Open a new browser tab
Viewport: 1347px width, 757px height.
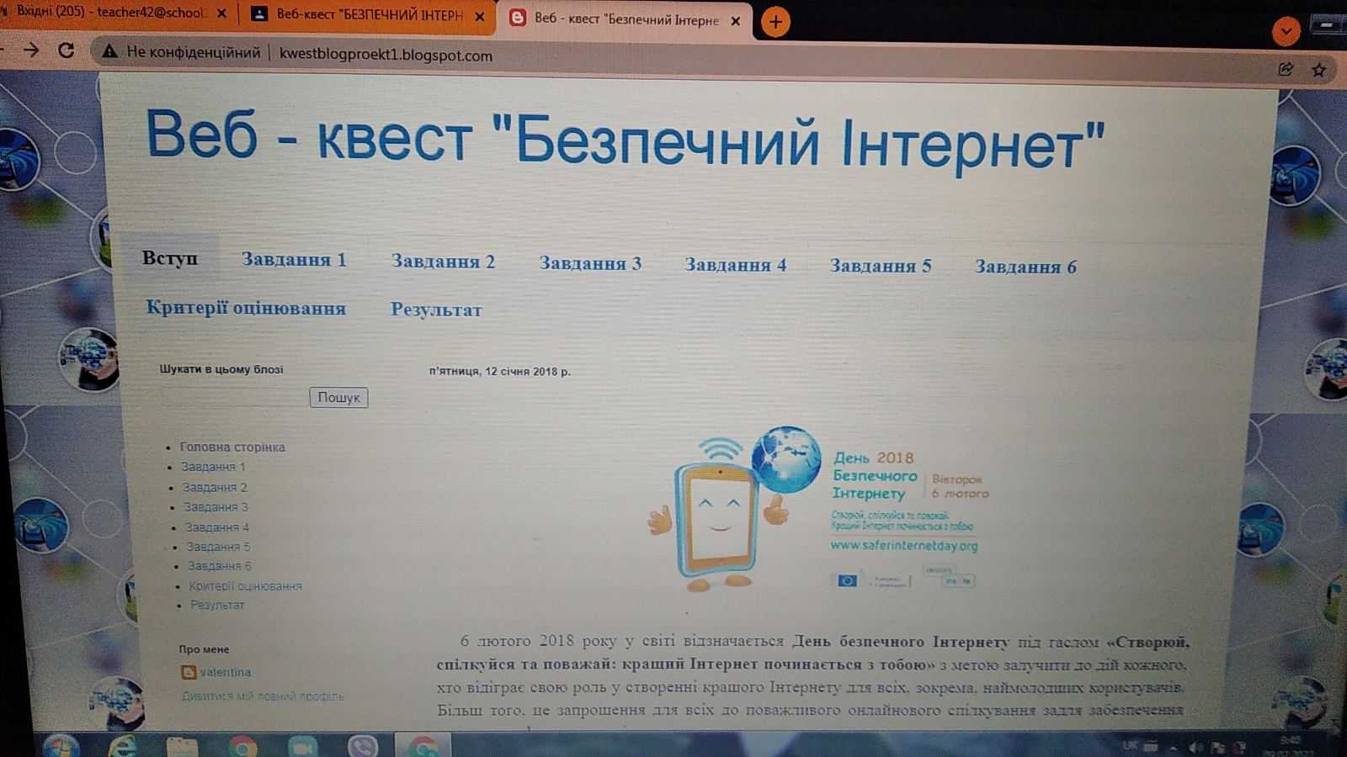775,22
